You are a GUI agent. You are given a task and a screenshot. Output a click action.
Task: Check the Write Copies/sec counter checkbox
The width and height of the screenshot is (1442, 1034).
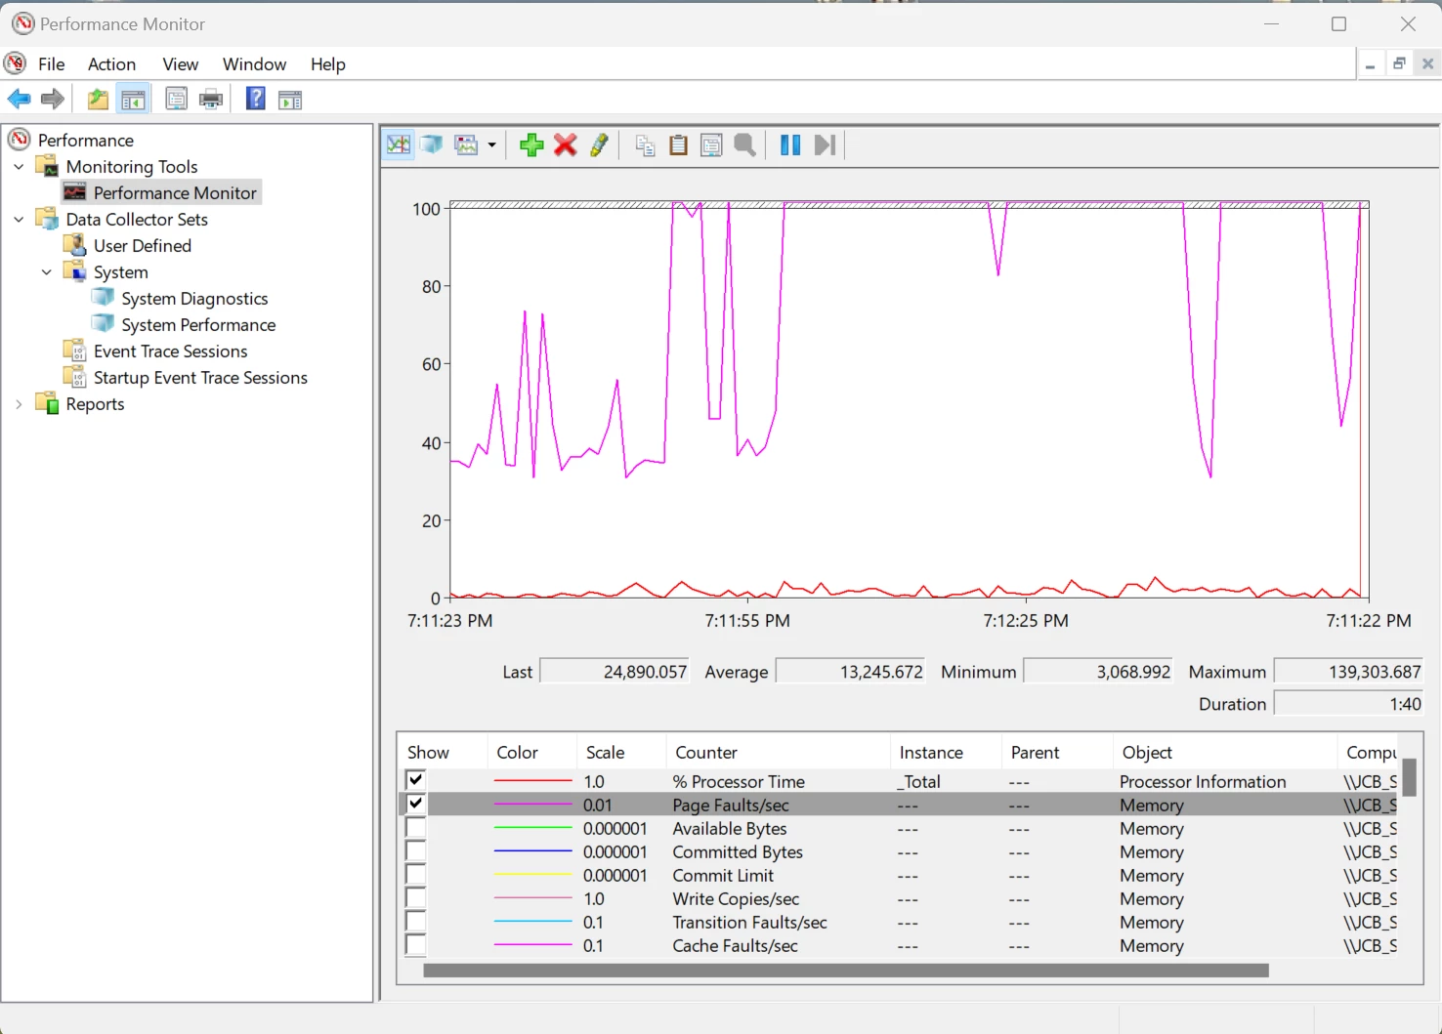(x=415, y=897)
